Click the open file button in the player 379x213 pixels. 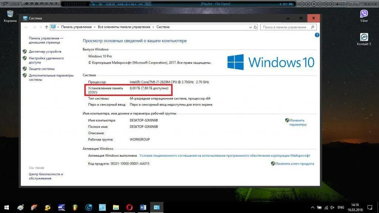coord(326,4)
